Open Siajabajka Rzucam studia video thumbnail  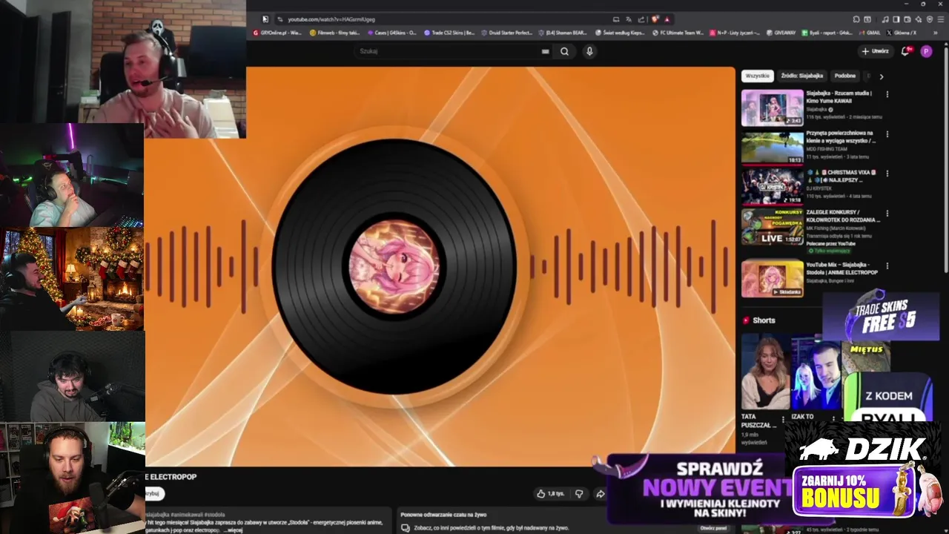click(773, 108)
